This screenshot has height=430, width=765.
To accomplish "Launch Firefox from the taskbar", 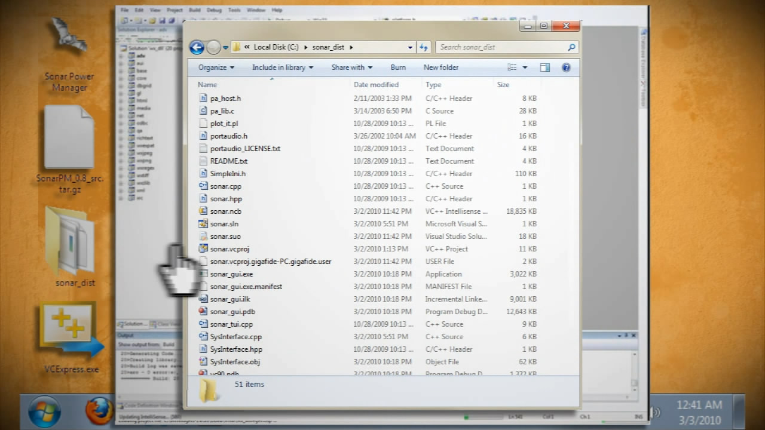I will [x=99, y=411].
